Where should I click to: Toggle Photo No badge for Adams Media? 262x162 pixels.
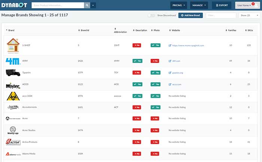[155, 154]
